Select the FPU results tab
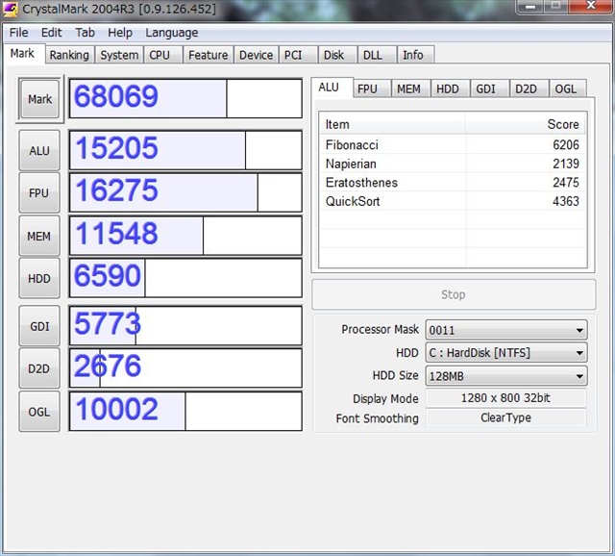Screen dimensions: 615x556 [372, 88]
